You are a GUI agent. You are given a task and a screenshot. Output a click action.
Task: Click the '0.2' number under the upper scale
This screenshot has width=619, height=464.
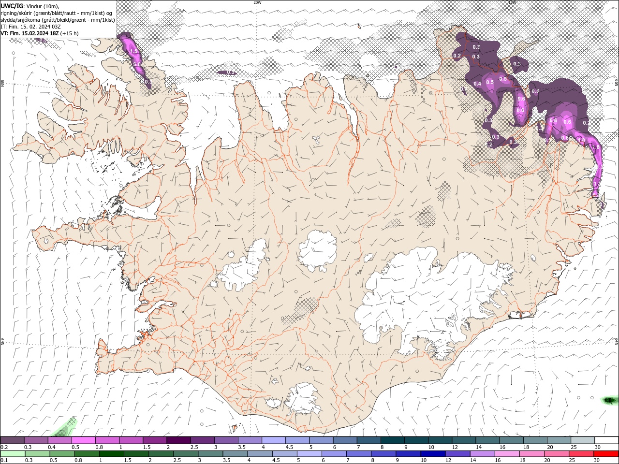pyautogui.click(x=4, y=447)
